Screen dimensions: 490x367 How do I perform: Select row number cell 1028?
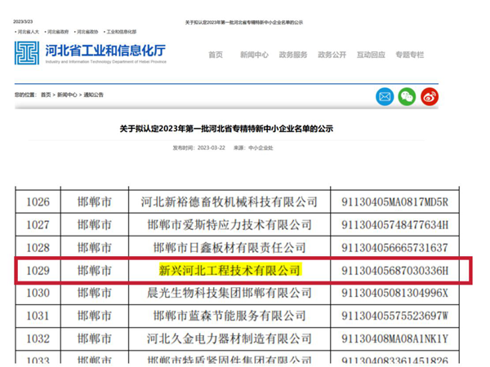(x=38, y=248)
